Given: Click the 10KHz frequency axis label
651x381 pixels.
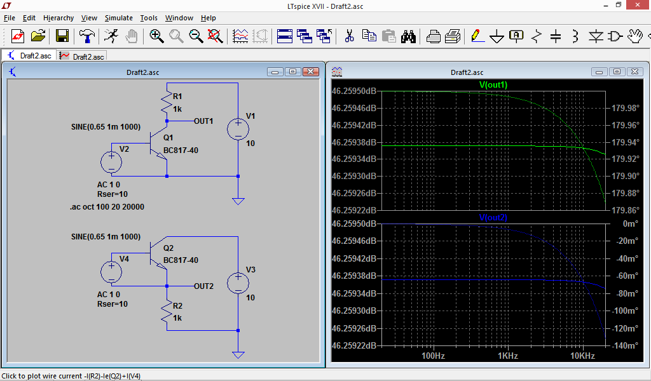Looking at the screenshot, I should pos(582,356).
